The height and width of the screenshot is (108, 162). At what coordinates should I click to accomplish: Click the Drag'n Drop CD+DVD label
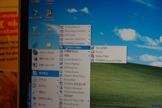click(x=75, y=31)
